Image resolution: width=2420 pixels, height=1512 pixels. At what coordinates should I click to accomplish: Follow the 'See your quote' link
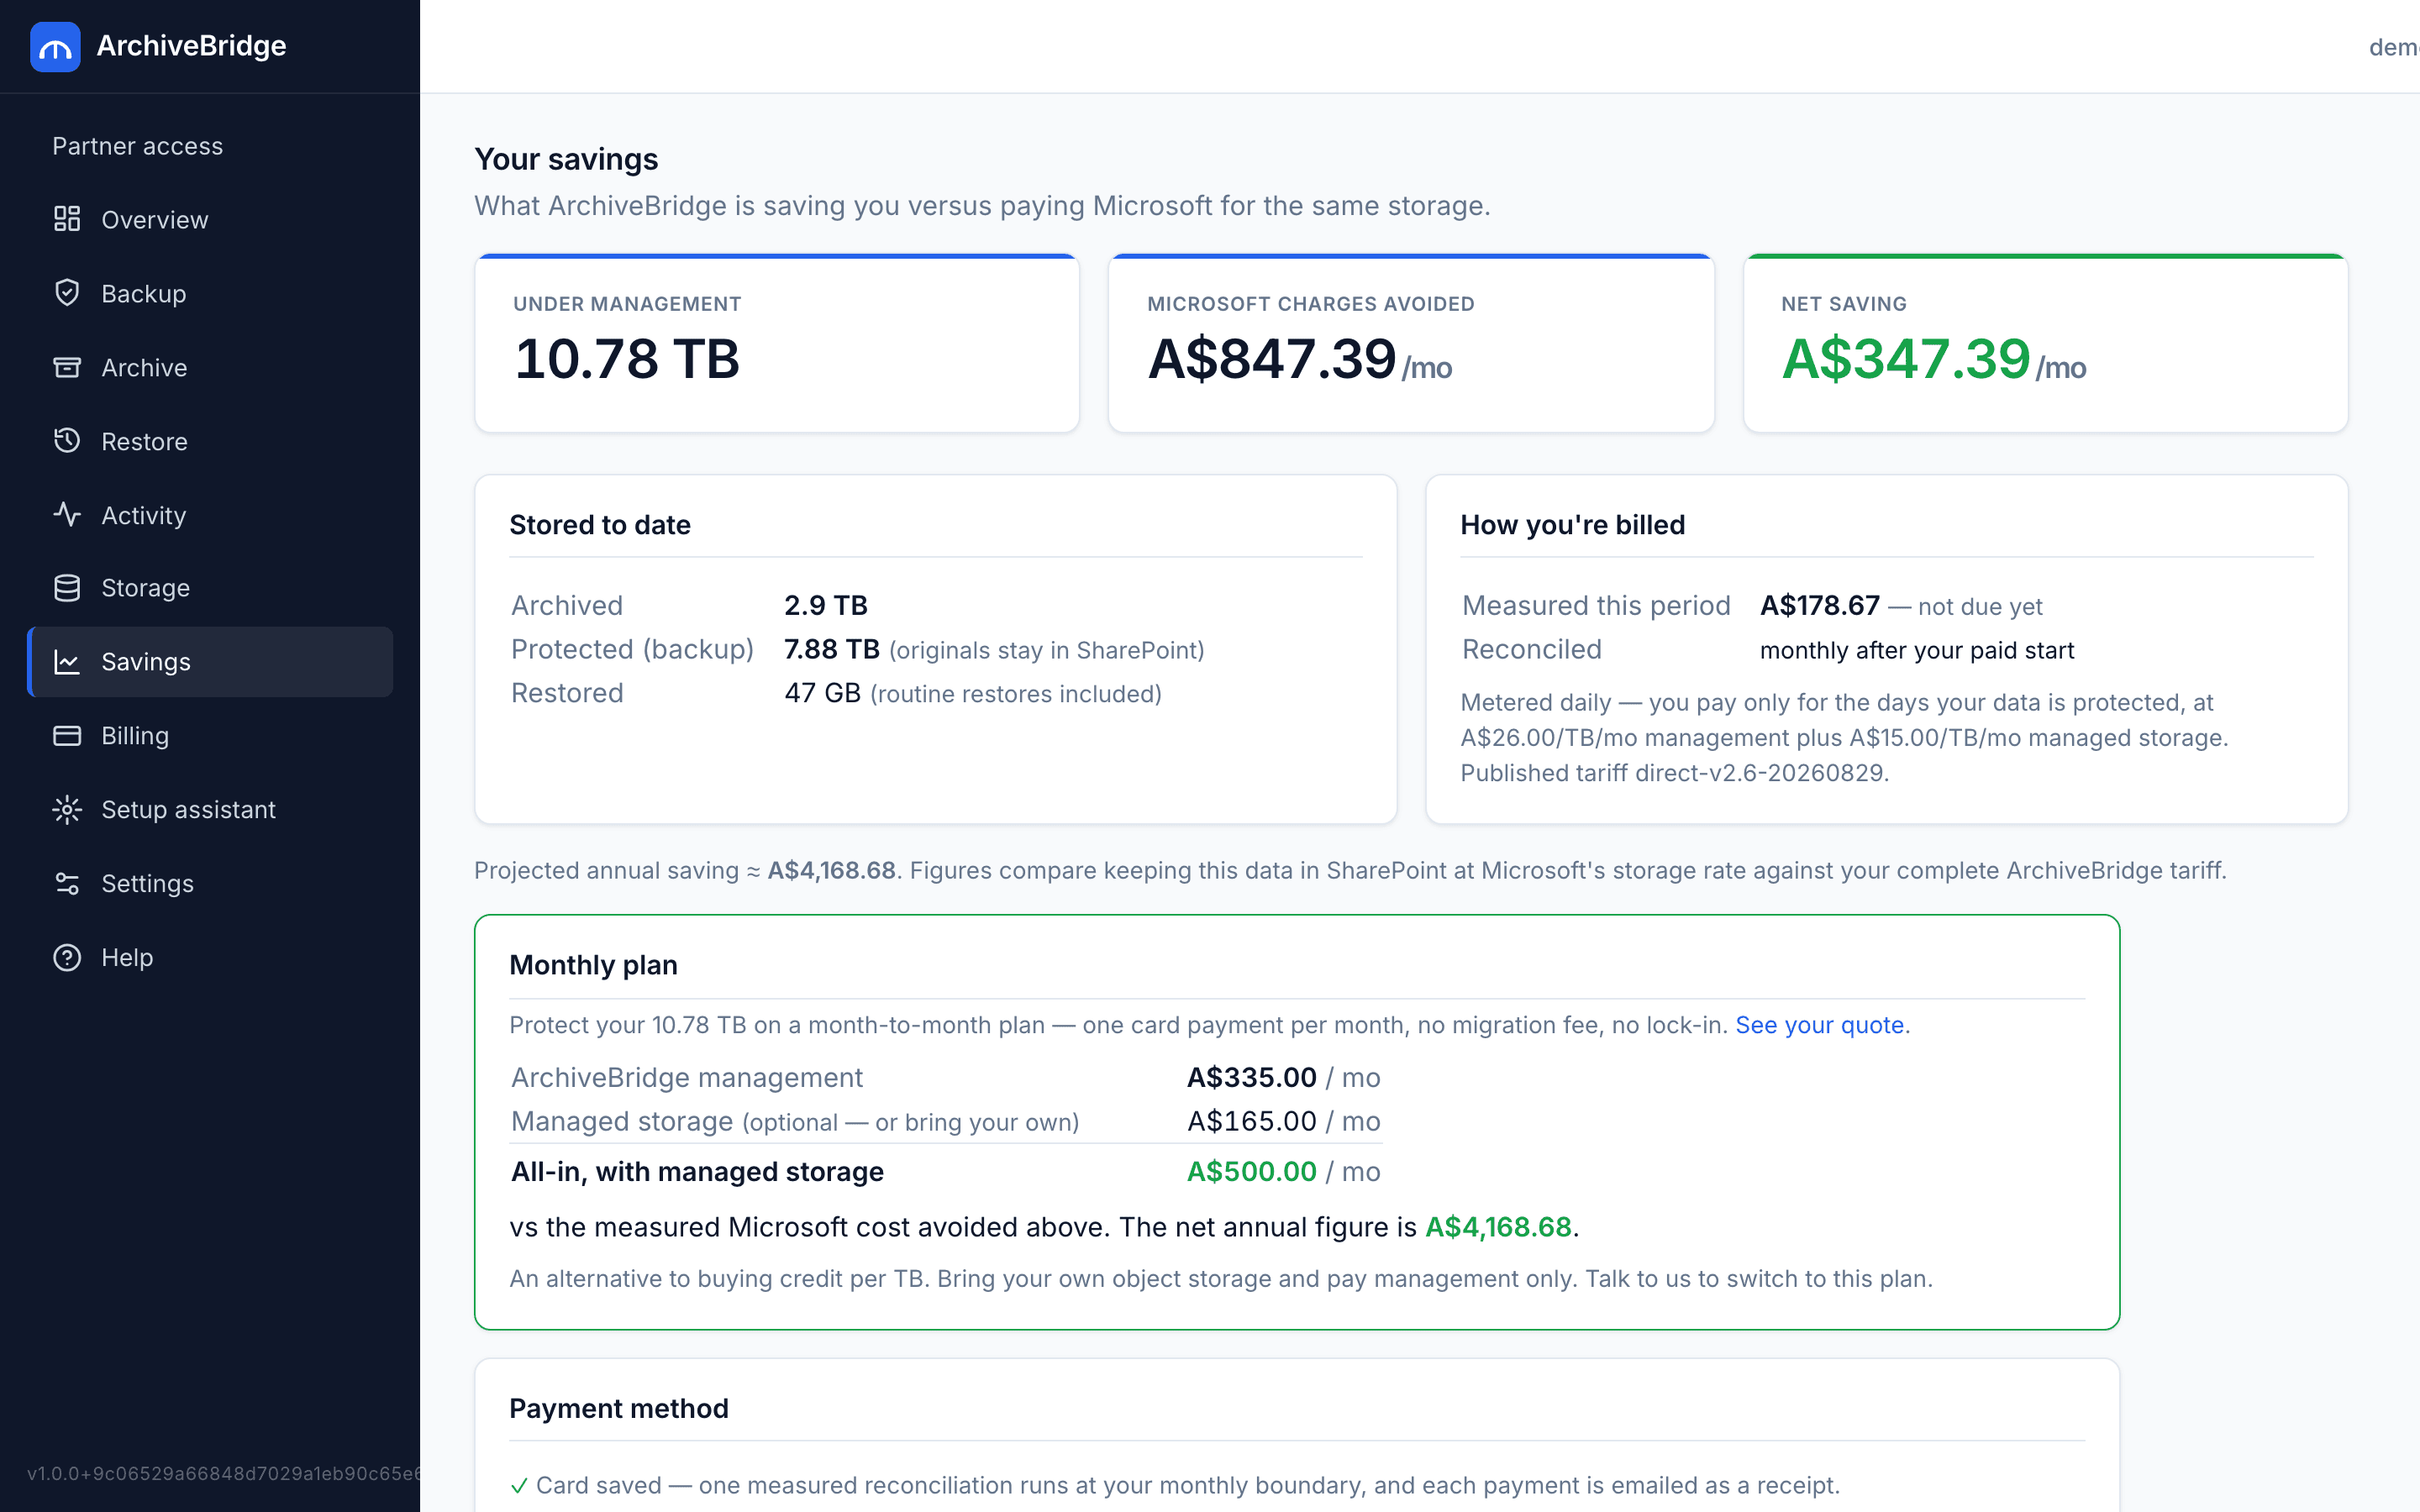pos(1819,1025)
